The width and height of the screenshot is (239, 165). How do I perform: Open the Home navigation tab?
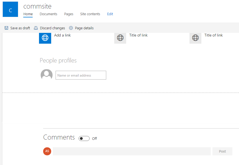click(28, 14)
